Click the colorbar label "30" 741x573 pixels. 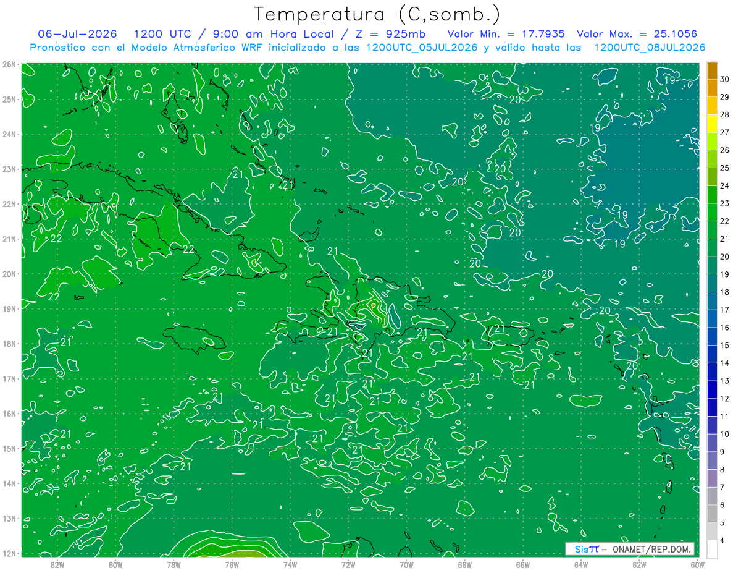pyautogui.click(x=724, y=79)
